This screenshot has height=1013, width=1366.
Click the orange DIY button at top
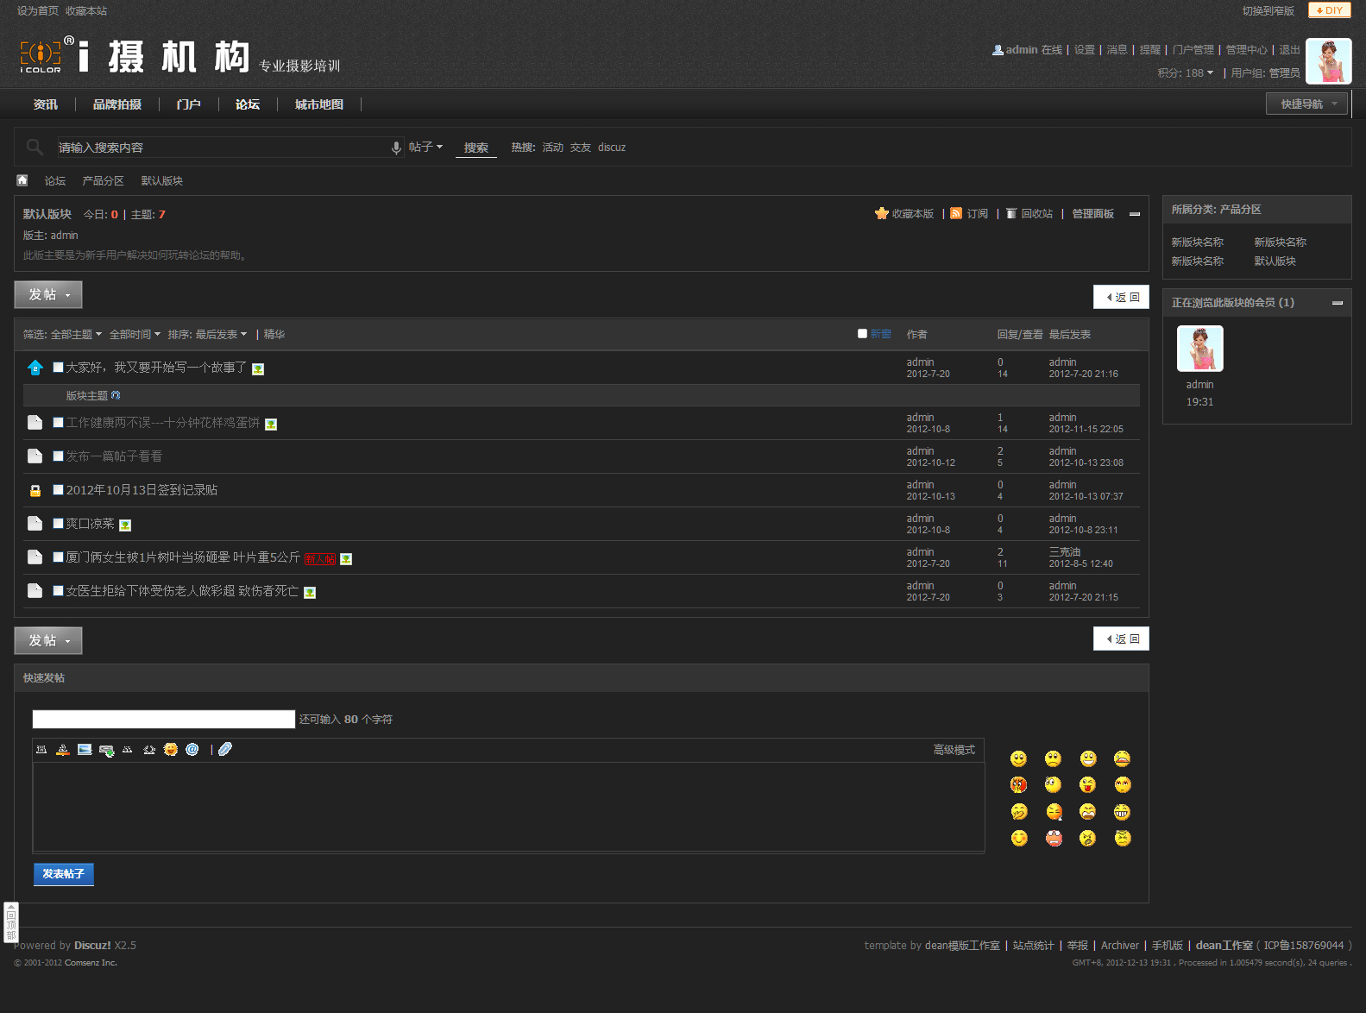click(1329, 10)
